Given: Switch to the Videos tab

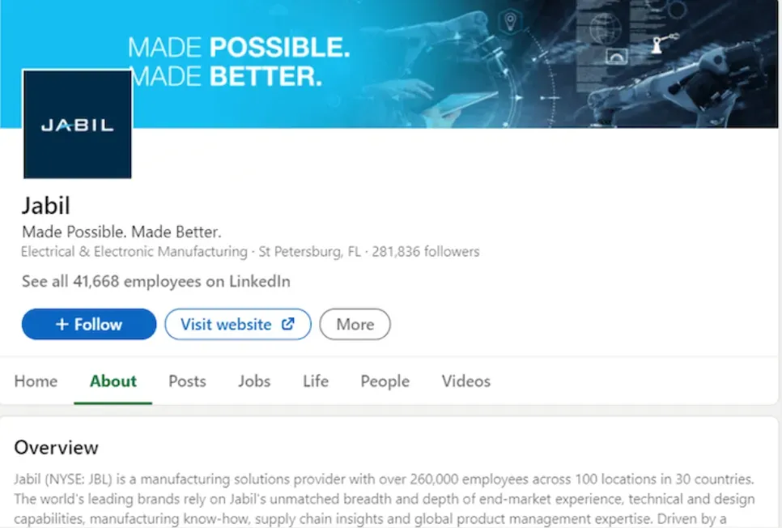Looking at the screenshot, I should point(466,381).
